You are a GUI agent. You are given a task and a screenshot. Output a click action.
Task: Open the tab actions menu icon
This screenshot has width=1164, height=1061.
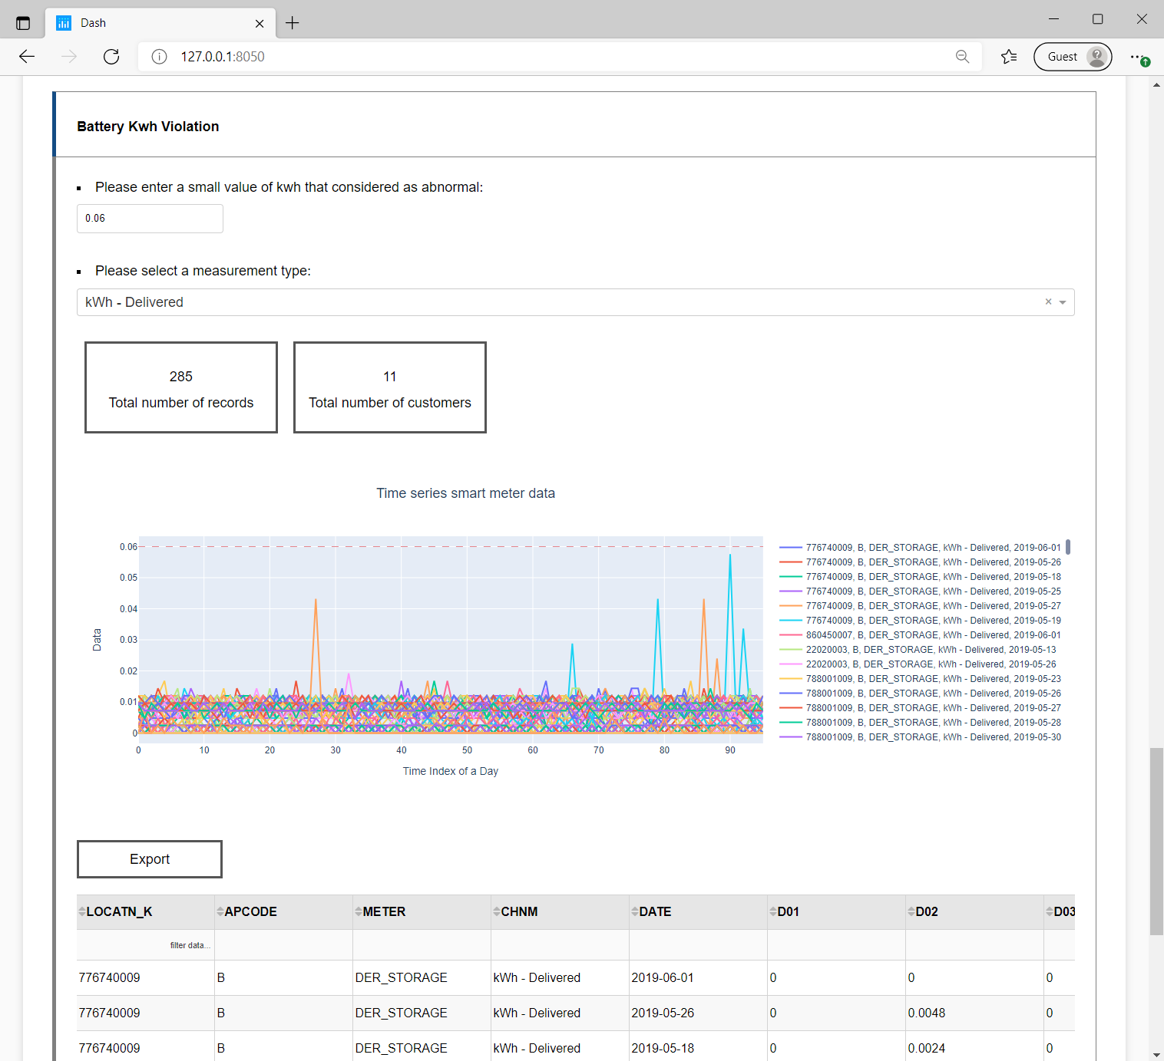(23, 23)
